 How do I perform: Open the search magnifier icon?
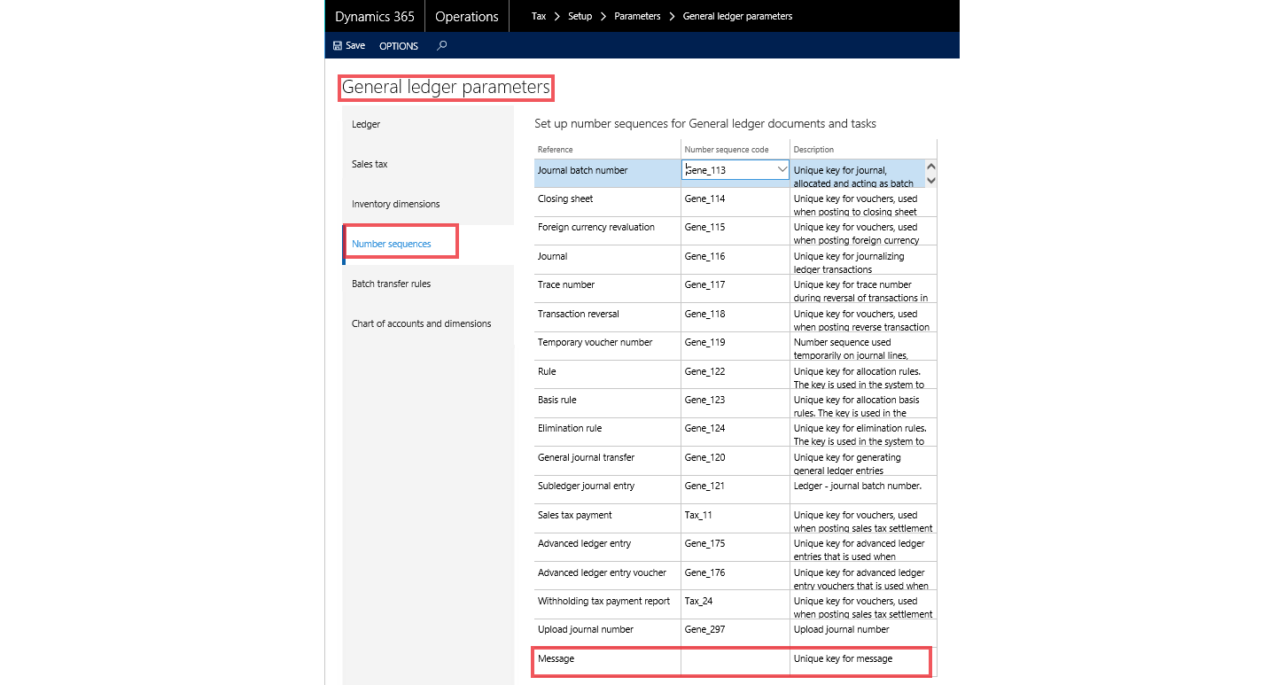click(x=442, y=45)
